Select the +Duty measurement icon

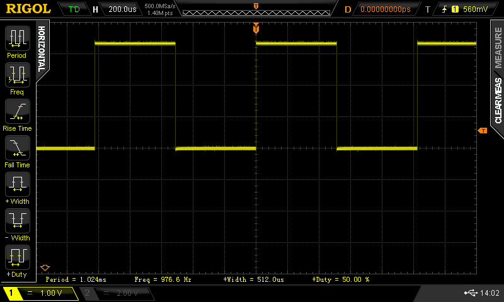click(17, 257)
